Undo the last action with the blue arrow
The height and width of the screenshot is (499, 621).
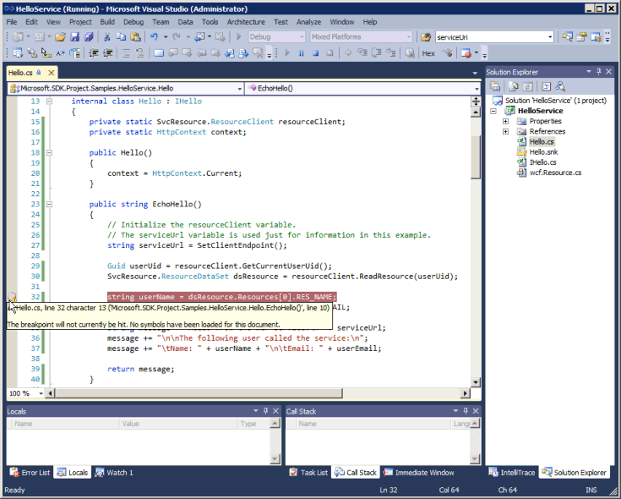coord(154,37)
